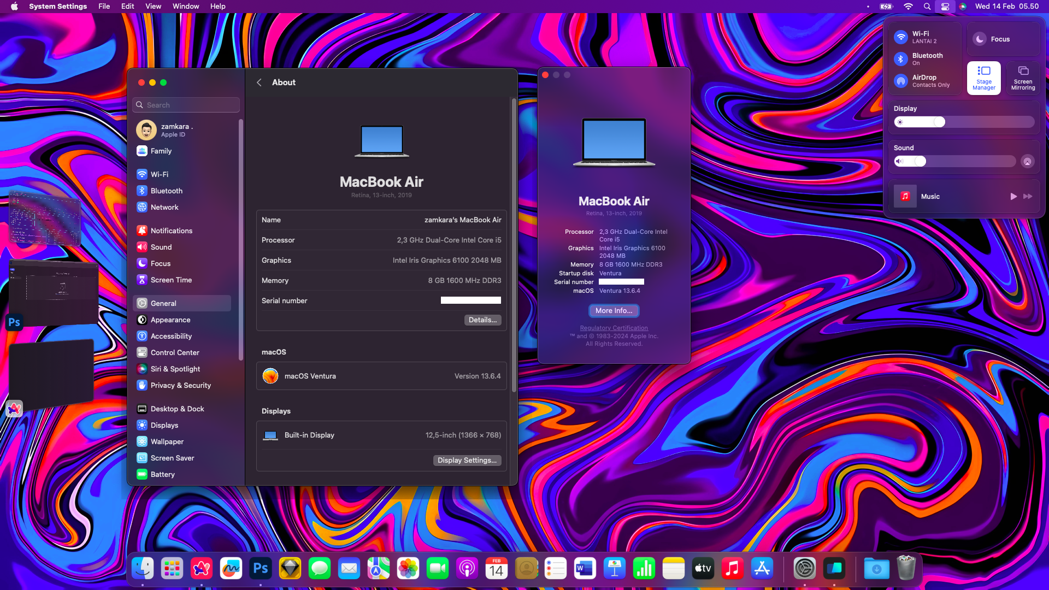This screenshot has width=1049, height=590.
Task: Activate Siri from the menu bar
Action: [963, 7]
